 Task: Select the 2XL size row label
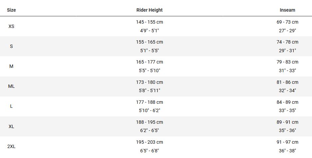(x=11, y=146)
